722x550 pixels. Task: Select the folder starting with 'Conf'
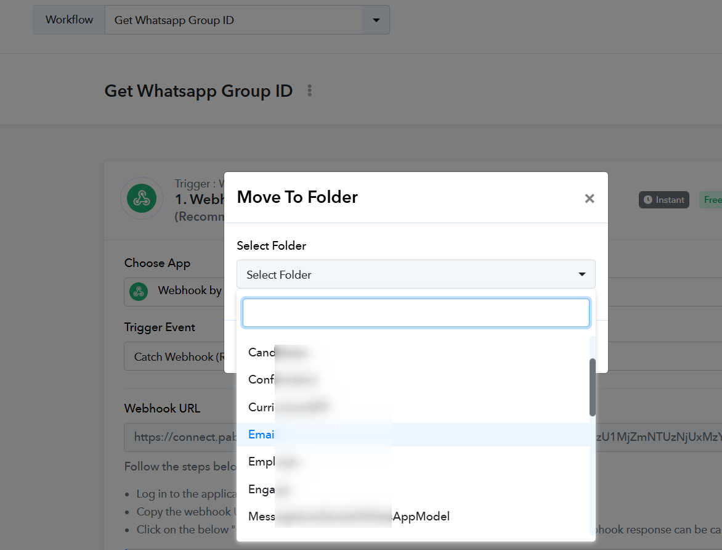coord(413,379)
